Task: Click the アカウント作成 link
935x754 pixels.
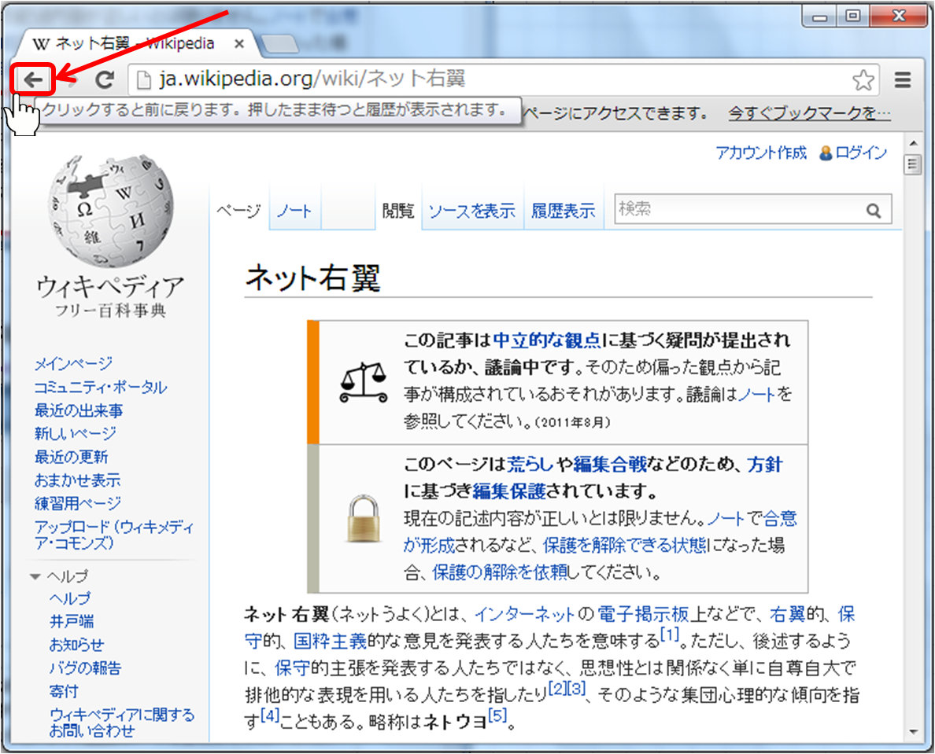Action: (x=762, y=153)
